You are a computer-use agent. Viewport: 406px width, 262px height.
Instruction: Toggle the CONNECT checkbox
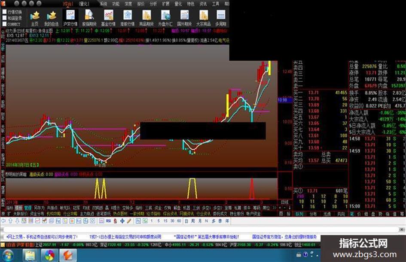click(4, 24)
